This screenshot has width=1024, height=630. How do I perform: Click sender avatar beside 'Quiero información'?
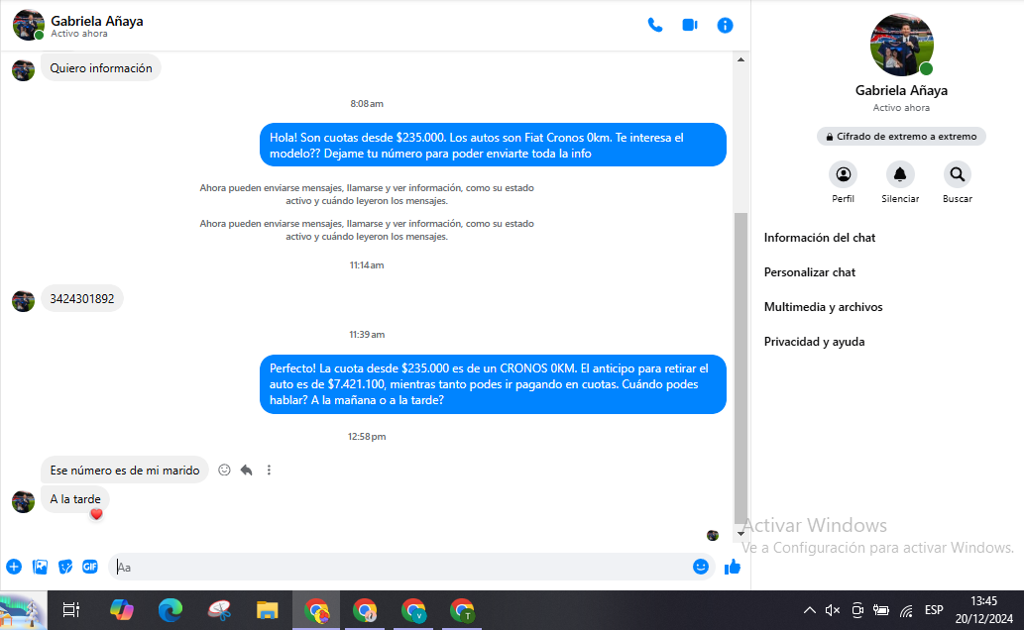point(23,70)
